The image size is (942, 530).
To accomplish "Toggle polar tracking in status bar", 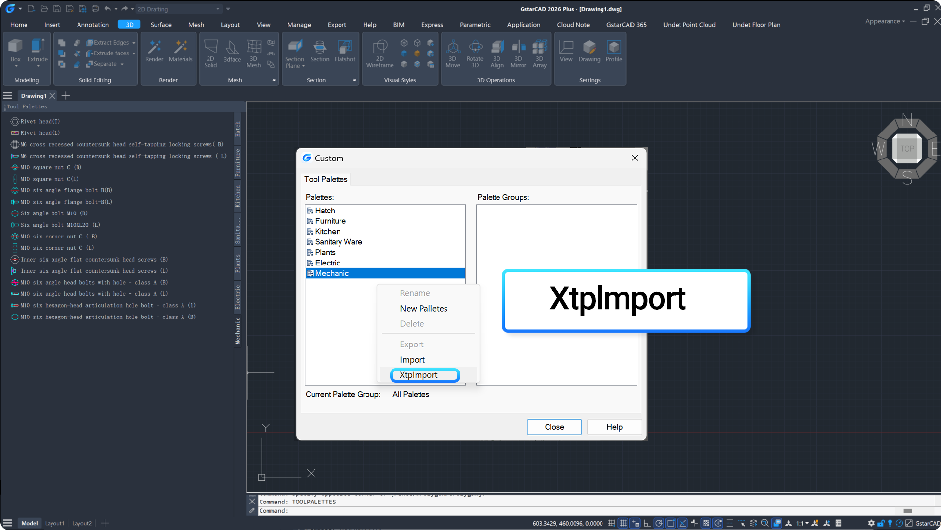I will tap(659, 523).
